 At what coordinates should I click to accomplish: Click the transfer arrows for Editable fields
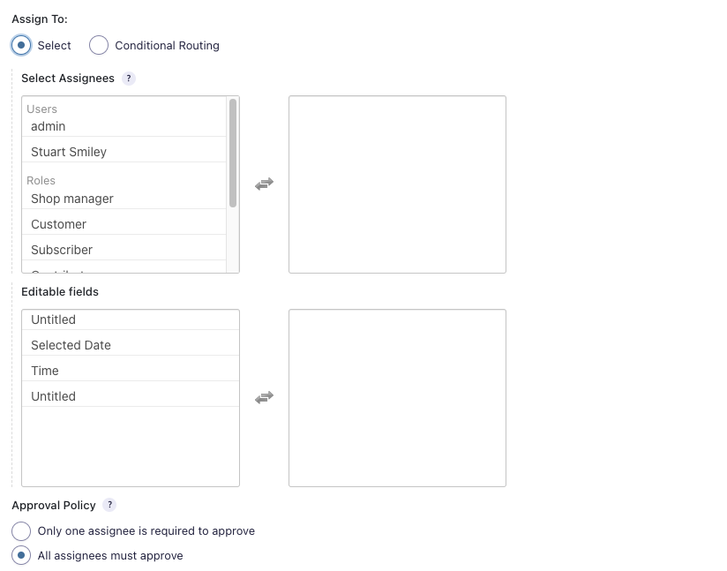click(x=264, y=398)
